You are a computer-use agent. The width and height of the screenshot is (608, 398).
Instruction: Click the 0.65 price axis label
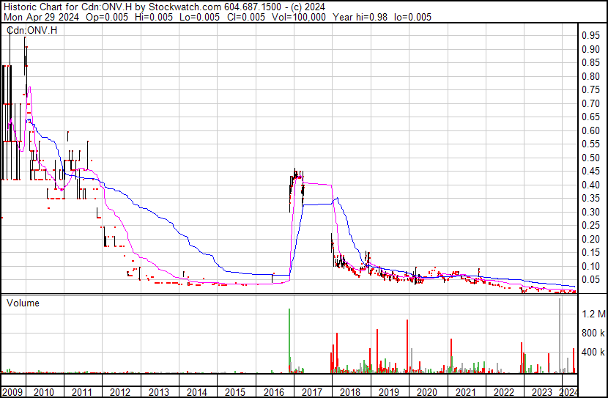click(x=591, y=117)
